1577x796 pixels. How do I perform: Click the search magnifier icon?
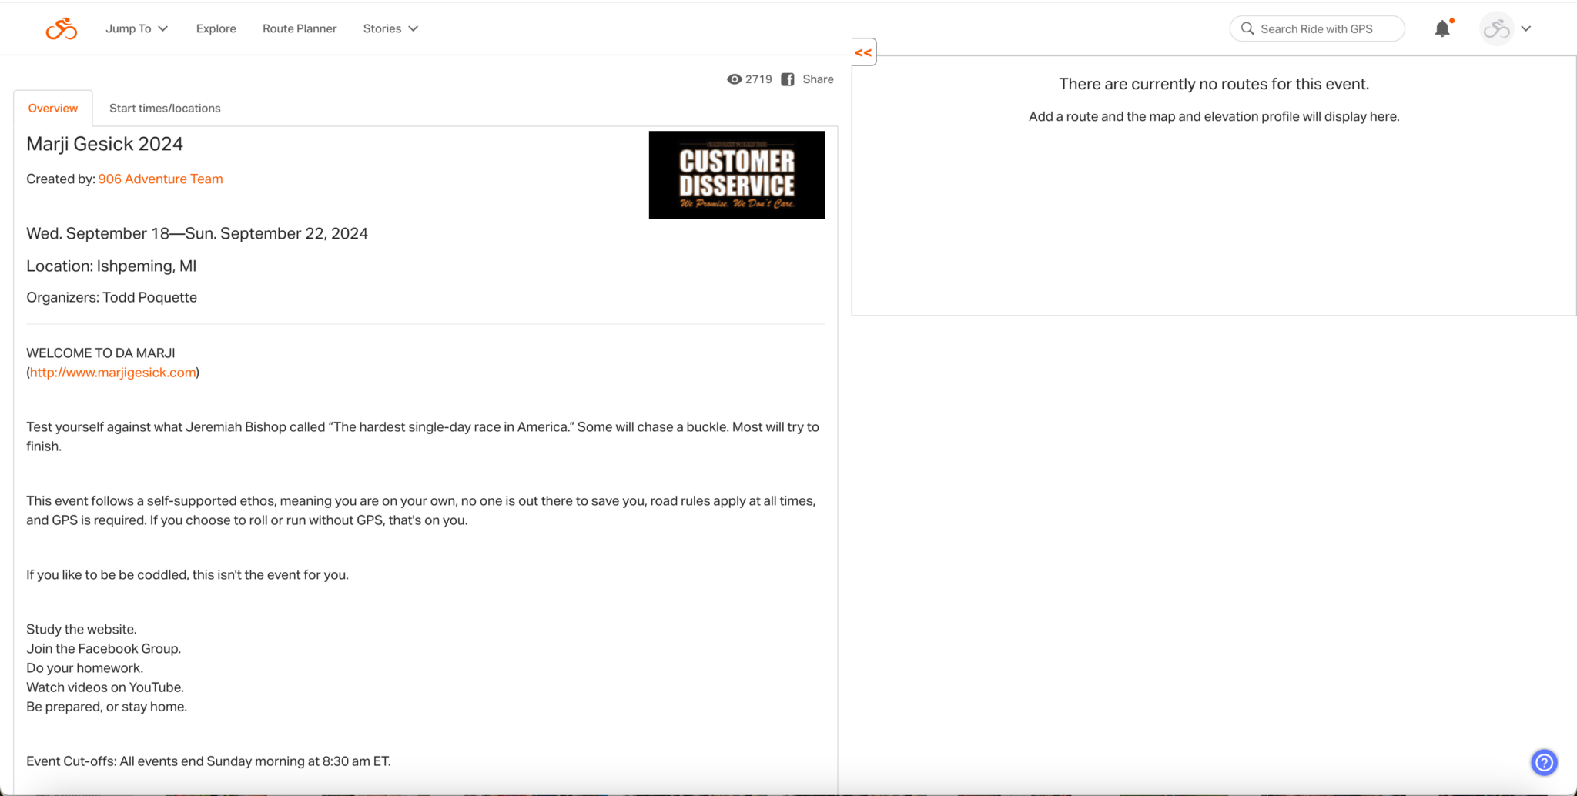click(1247, 28)
